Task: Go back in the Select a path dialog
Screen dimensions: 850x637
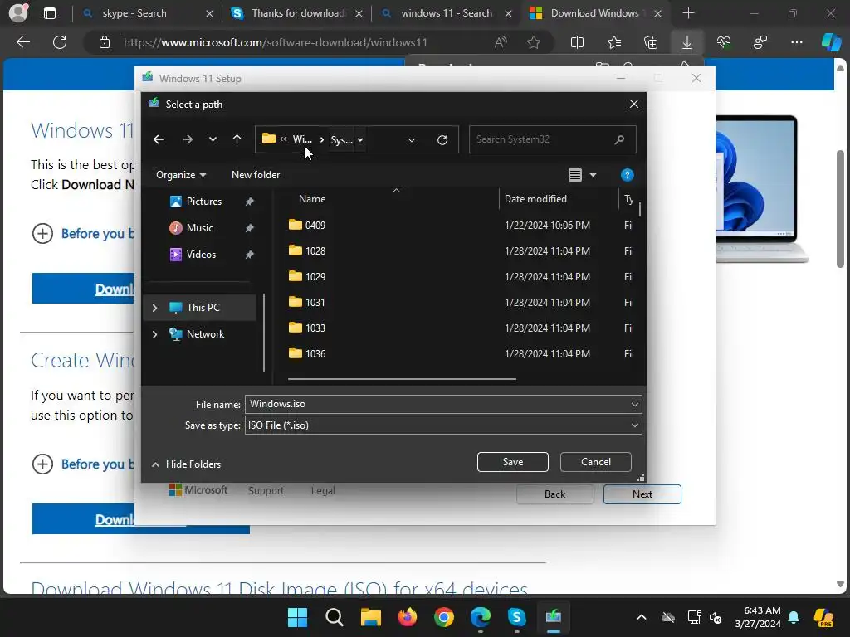Action: 159,139
